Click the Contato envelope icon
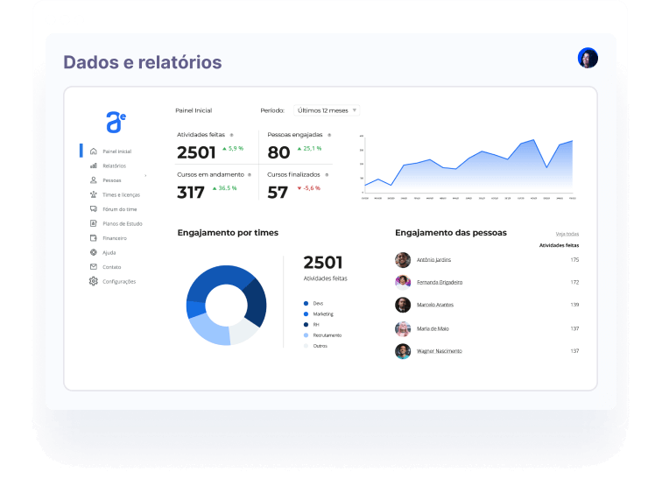The height and width of the screenshot is (500, 662). 94,266
